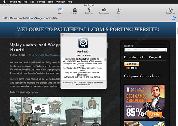Click the About dialog description scrollbar
The width and height of the screenshot is (178, 126).
pyautogui.click(x=105, y=60)
